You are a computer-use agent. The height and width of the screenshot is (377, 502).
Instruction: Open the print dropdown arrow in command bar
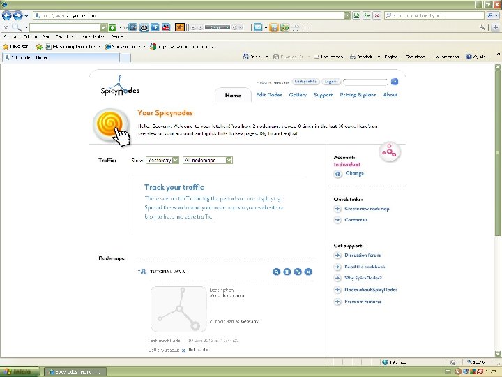379,57
